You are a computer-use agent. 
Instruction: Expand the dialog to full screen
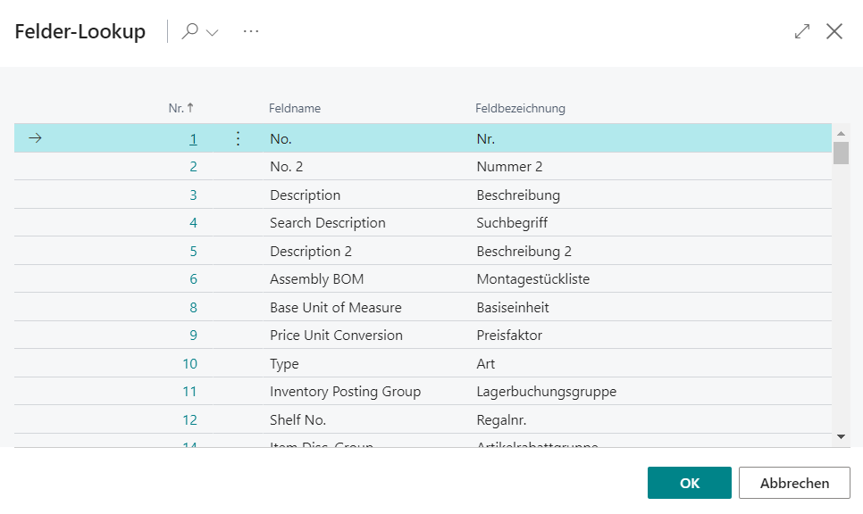point(802,31)
